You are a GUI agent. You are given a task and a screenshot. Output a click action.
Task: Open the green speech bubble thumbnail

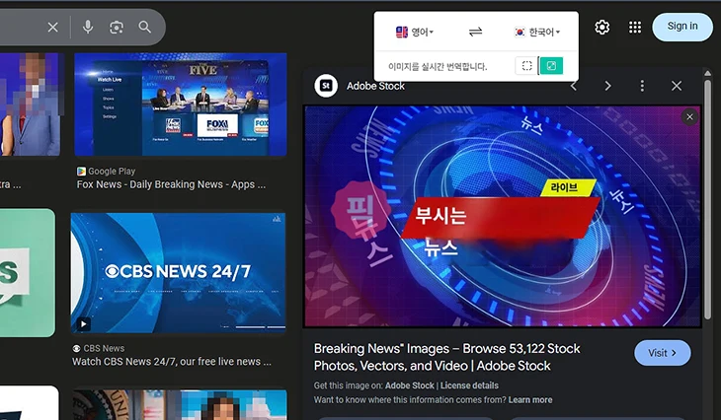pos(27,273)
